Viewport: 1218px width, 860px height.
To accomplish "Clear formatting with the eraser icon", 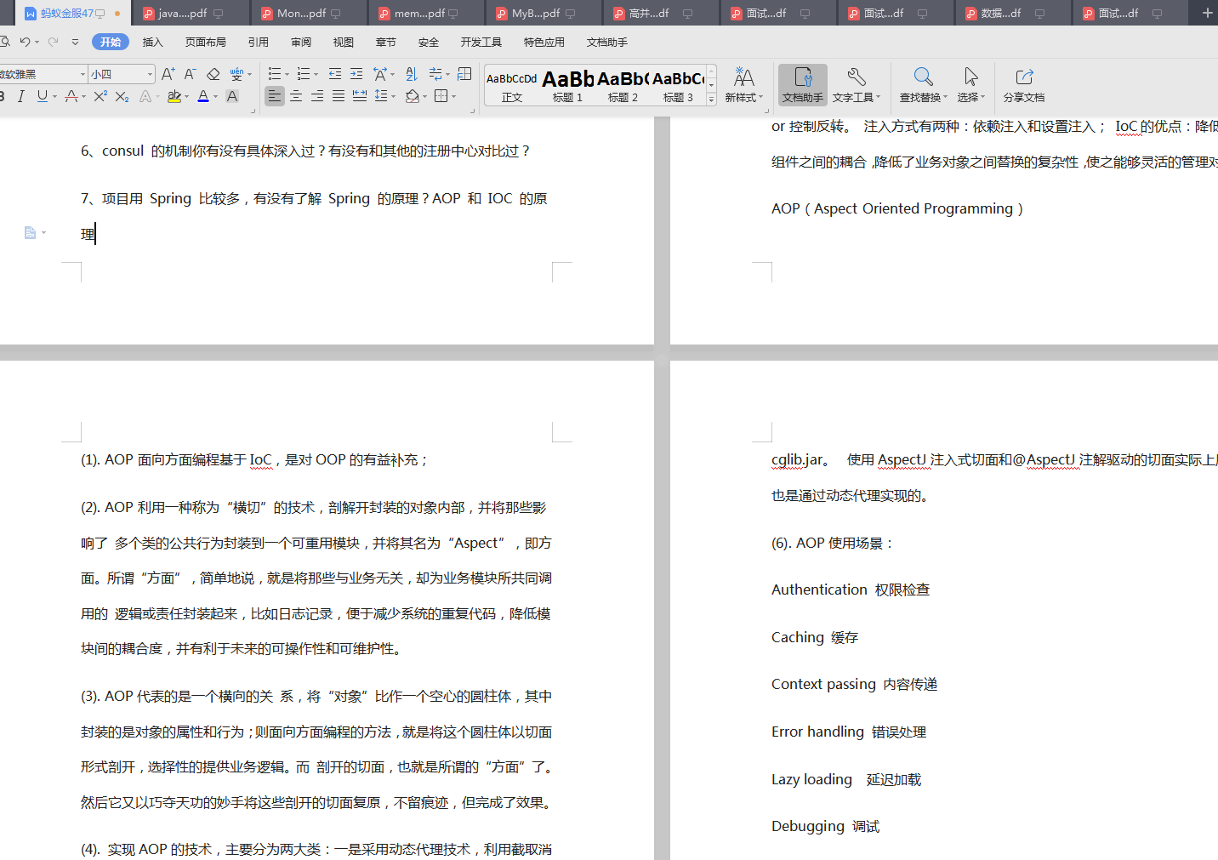I will click(x=213, y=75).
